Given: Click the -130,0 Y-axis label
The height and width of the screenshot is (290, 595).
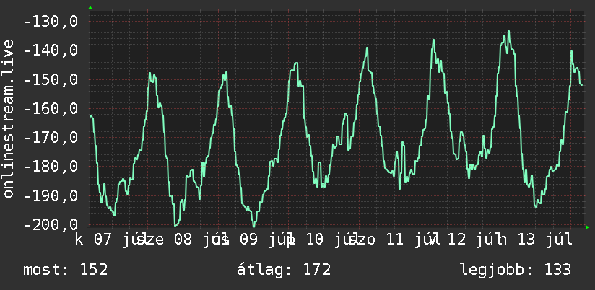Looking at the screenshot, I should coord(51,21).
